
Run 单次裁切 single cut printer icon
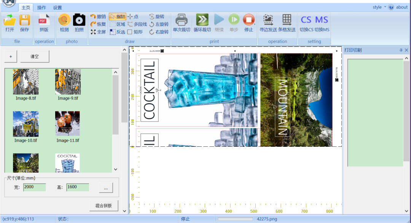coord(182,20)
